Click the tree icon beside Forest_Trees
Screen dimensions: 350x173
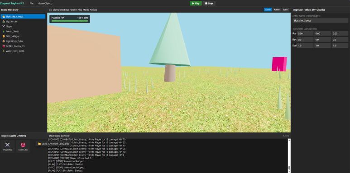click(x=4, y=32)
